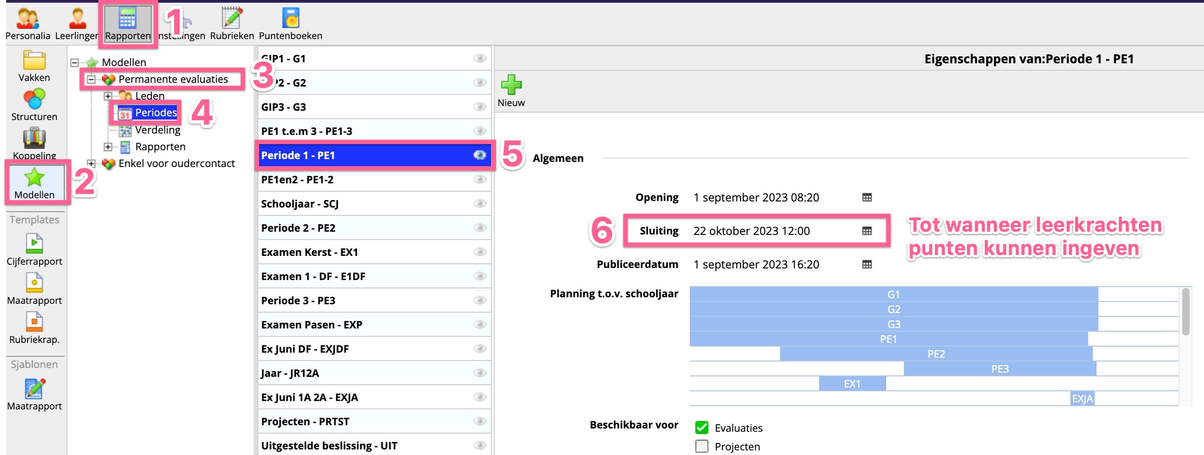Select Schooljaar - SCJ in list
Image resolution: width=1204 pixels, height=455 pixels.
coord(300,204)
